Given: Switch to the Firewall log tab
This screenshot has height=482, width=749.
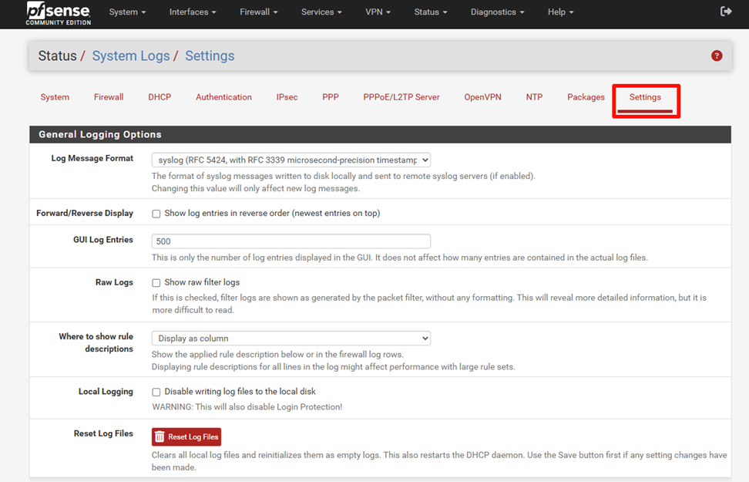Looking at the screenshot, I should click(108, 96).
